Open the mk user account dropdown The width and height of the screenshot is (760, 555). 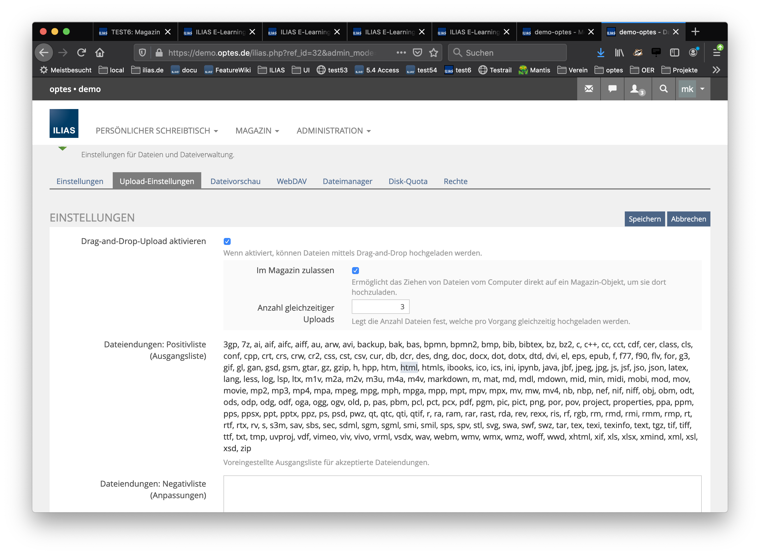(693, 89)
